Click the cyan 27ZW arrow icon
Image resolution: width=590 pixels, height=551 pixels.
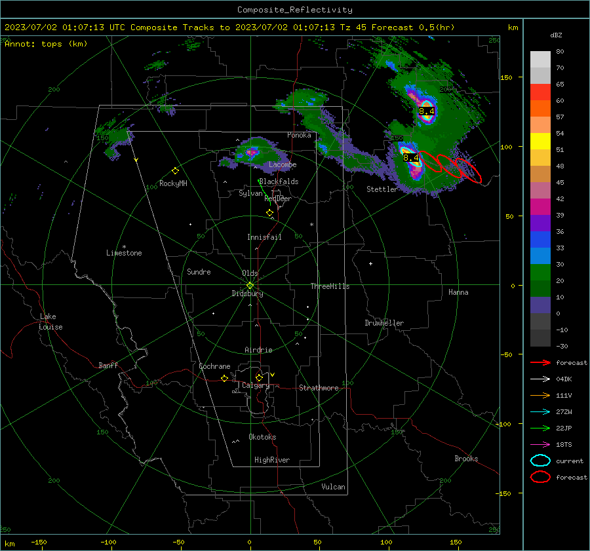(x=540, y=412)
